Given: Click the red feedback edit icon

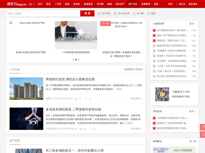Looking at the screenshot, I should pos(202,127).
